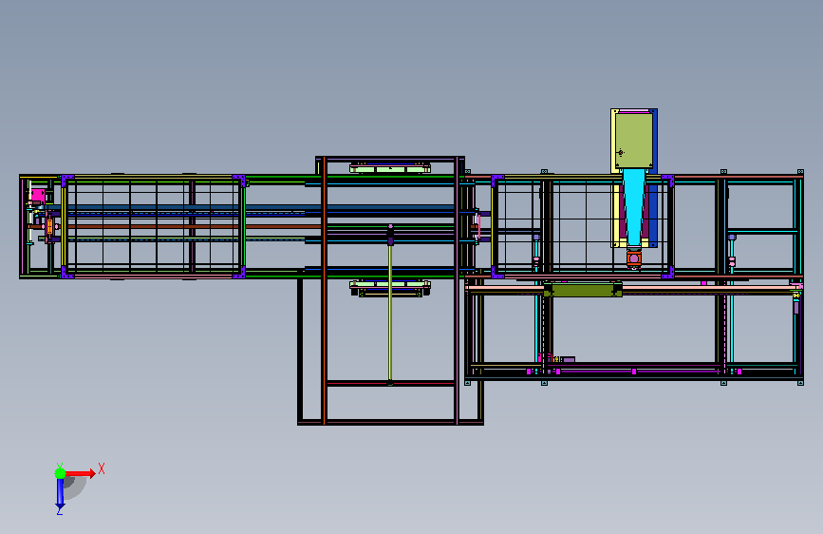Select the long yellow vertical rod in center frame
The width and height of the screenshot is (823, 534).
pyautogui.click(x=390, y=314)
